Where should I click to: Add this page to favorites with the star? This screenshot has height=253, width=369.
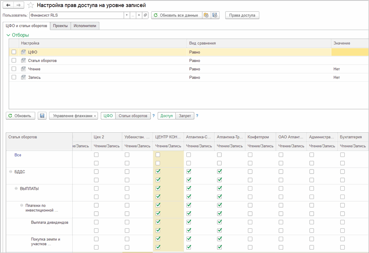[31, 5]
